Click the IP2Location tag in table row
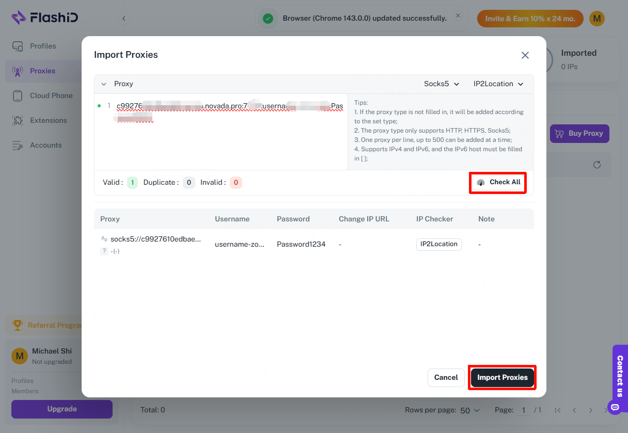This screenshot has width=628, height=433. tap(438, 244)
